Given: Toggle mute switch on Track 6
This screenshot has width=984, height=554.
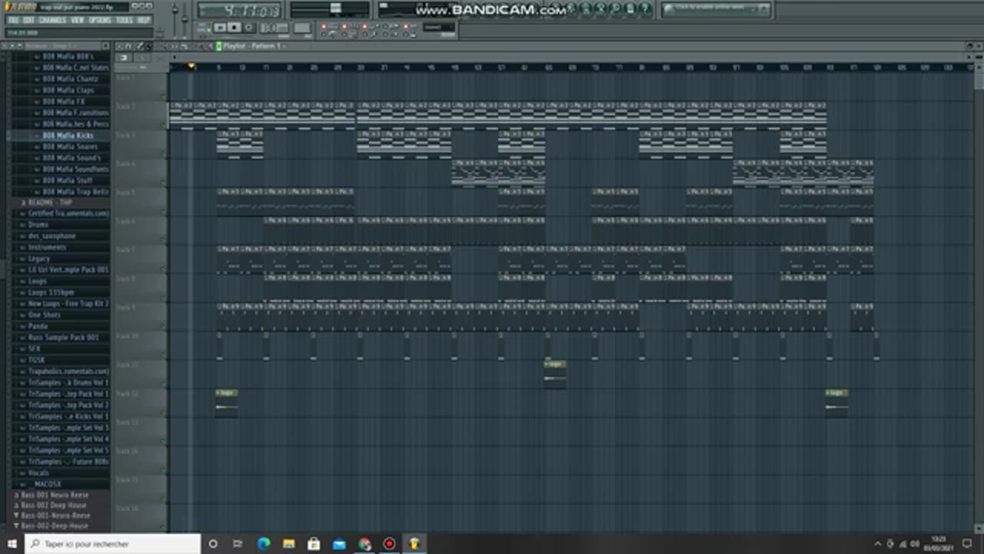Looking at the screenshot, I should click(163, 240).
